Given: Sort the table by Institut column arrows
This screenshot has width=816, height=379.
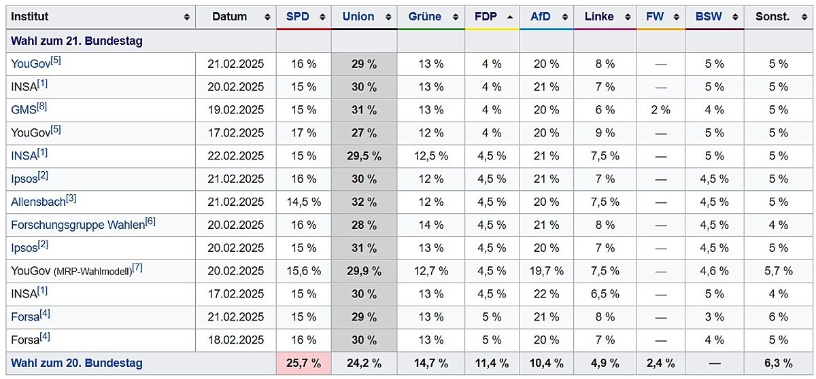Looking at the screenshot, I should click(x=187, y=17).
